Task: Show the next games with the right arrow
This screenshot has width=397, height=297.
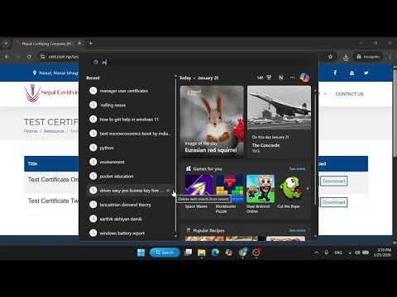Action: point(308,189)
